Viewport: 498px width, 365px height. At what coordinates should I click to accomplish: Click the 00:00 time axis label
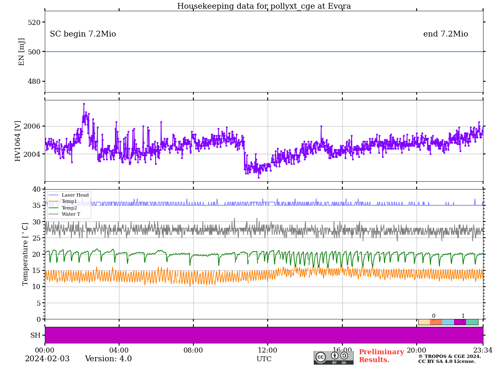click(45, 350)
